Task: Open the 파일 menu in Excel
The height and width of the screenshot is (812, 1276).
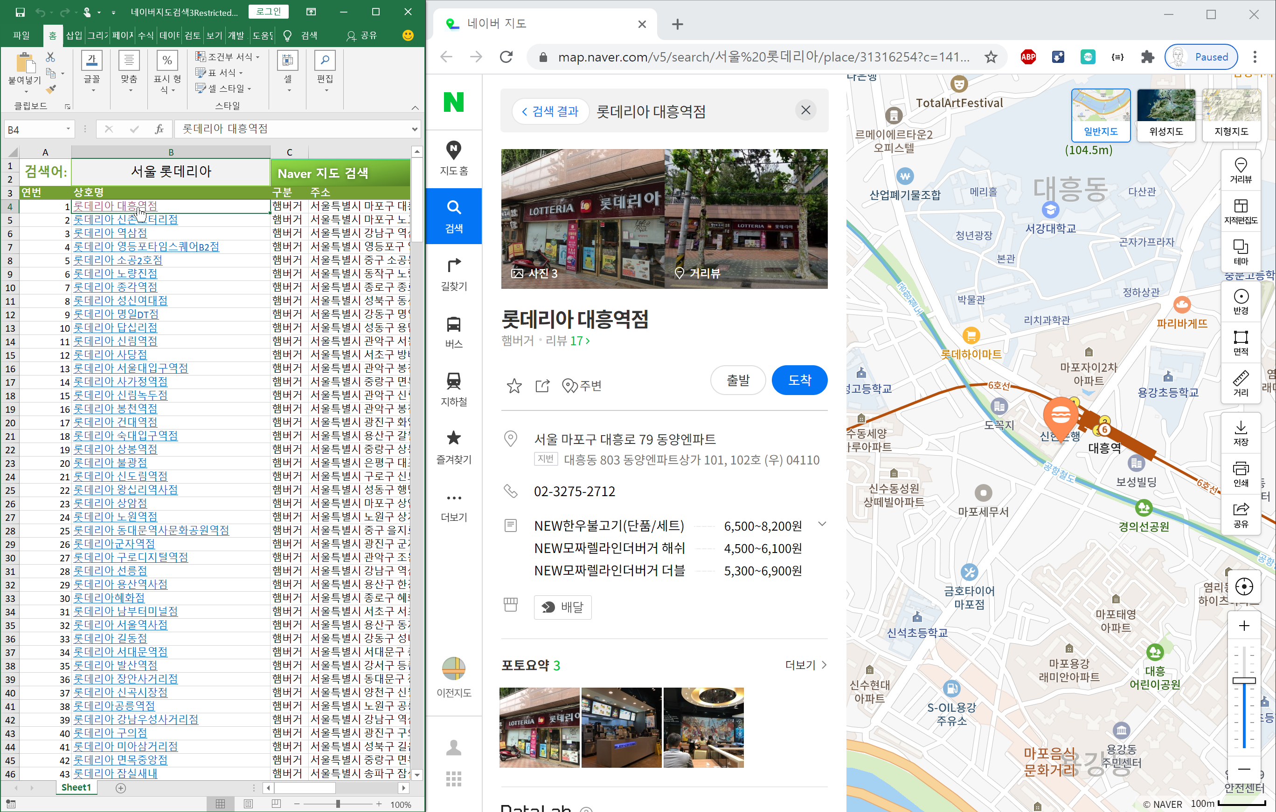Action: [21, 35]
